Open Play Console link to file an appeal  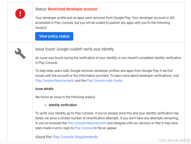click(x=84, y=128)
